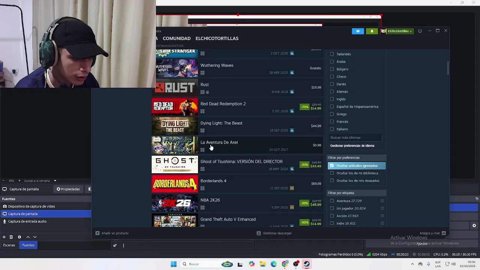Move OBS source up arrow
480x270 pixels.
(x=28, y=237)
